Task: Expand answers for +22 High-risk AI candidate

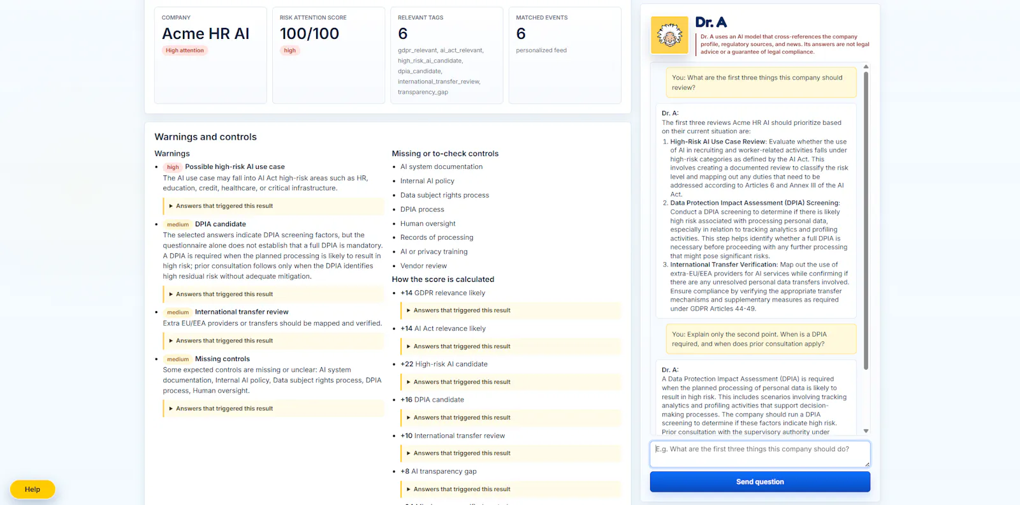Action: coord(511,382)
